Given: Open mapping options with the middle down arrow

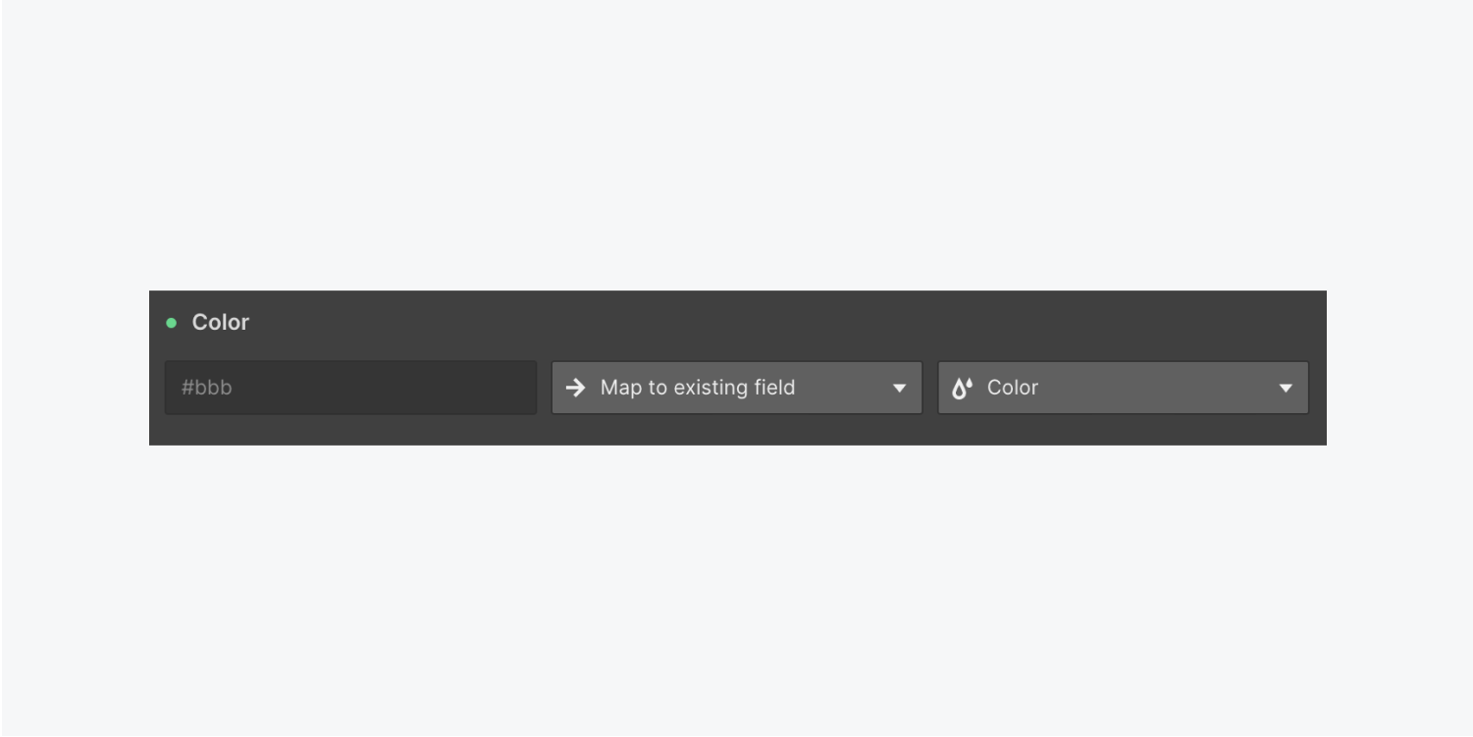Looking at the screenshot, I should pos(899,389).
